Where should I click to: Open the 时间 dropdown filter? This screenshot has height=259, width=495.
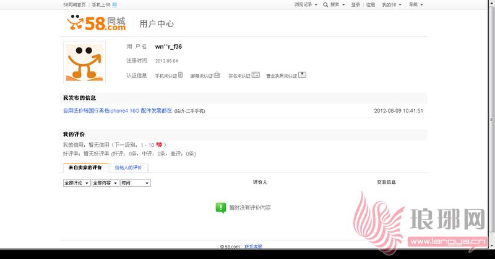pos(136,183)
